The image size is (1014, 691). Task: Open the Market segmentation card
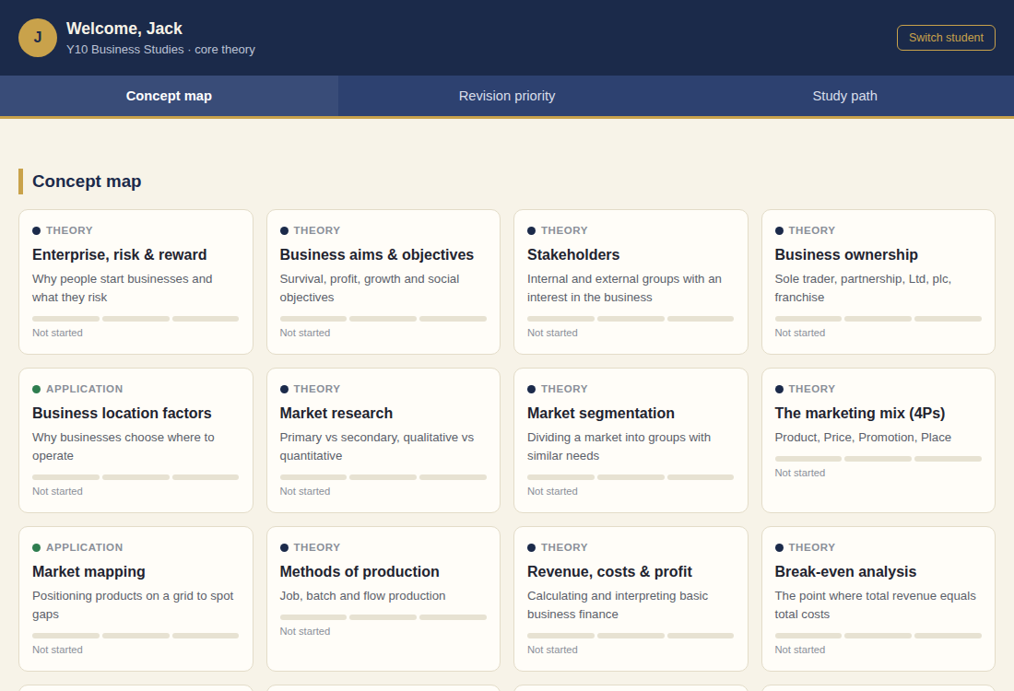point(631,440)
